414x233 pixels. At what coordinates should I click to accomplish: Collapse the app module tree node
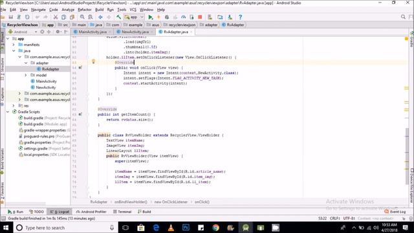8,39
